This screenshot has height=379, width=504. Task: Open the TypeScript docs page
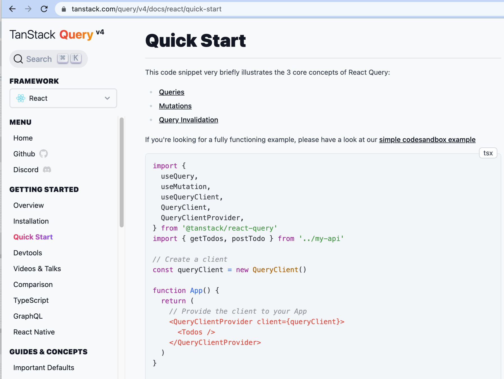(x=31, y=300)
